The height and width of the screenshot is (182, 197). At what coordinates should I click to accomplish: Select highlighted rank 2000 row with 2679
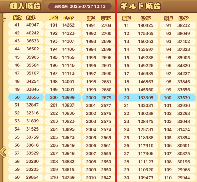[98, 98]
